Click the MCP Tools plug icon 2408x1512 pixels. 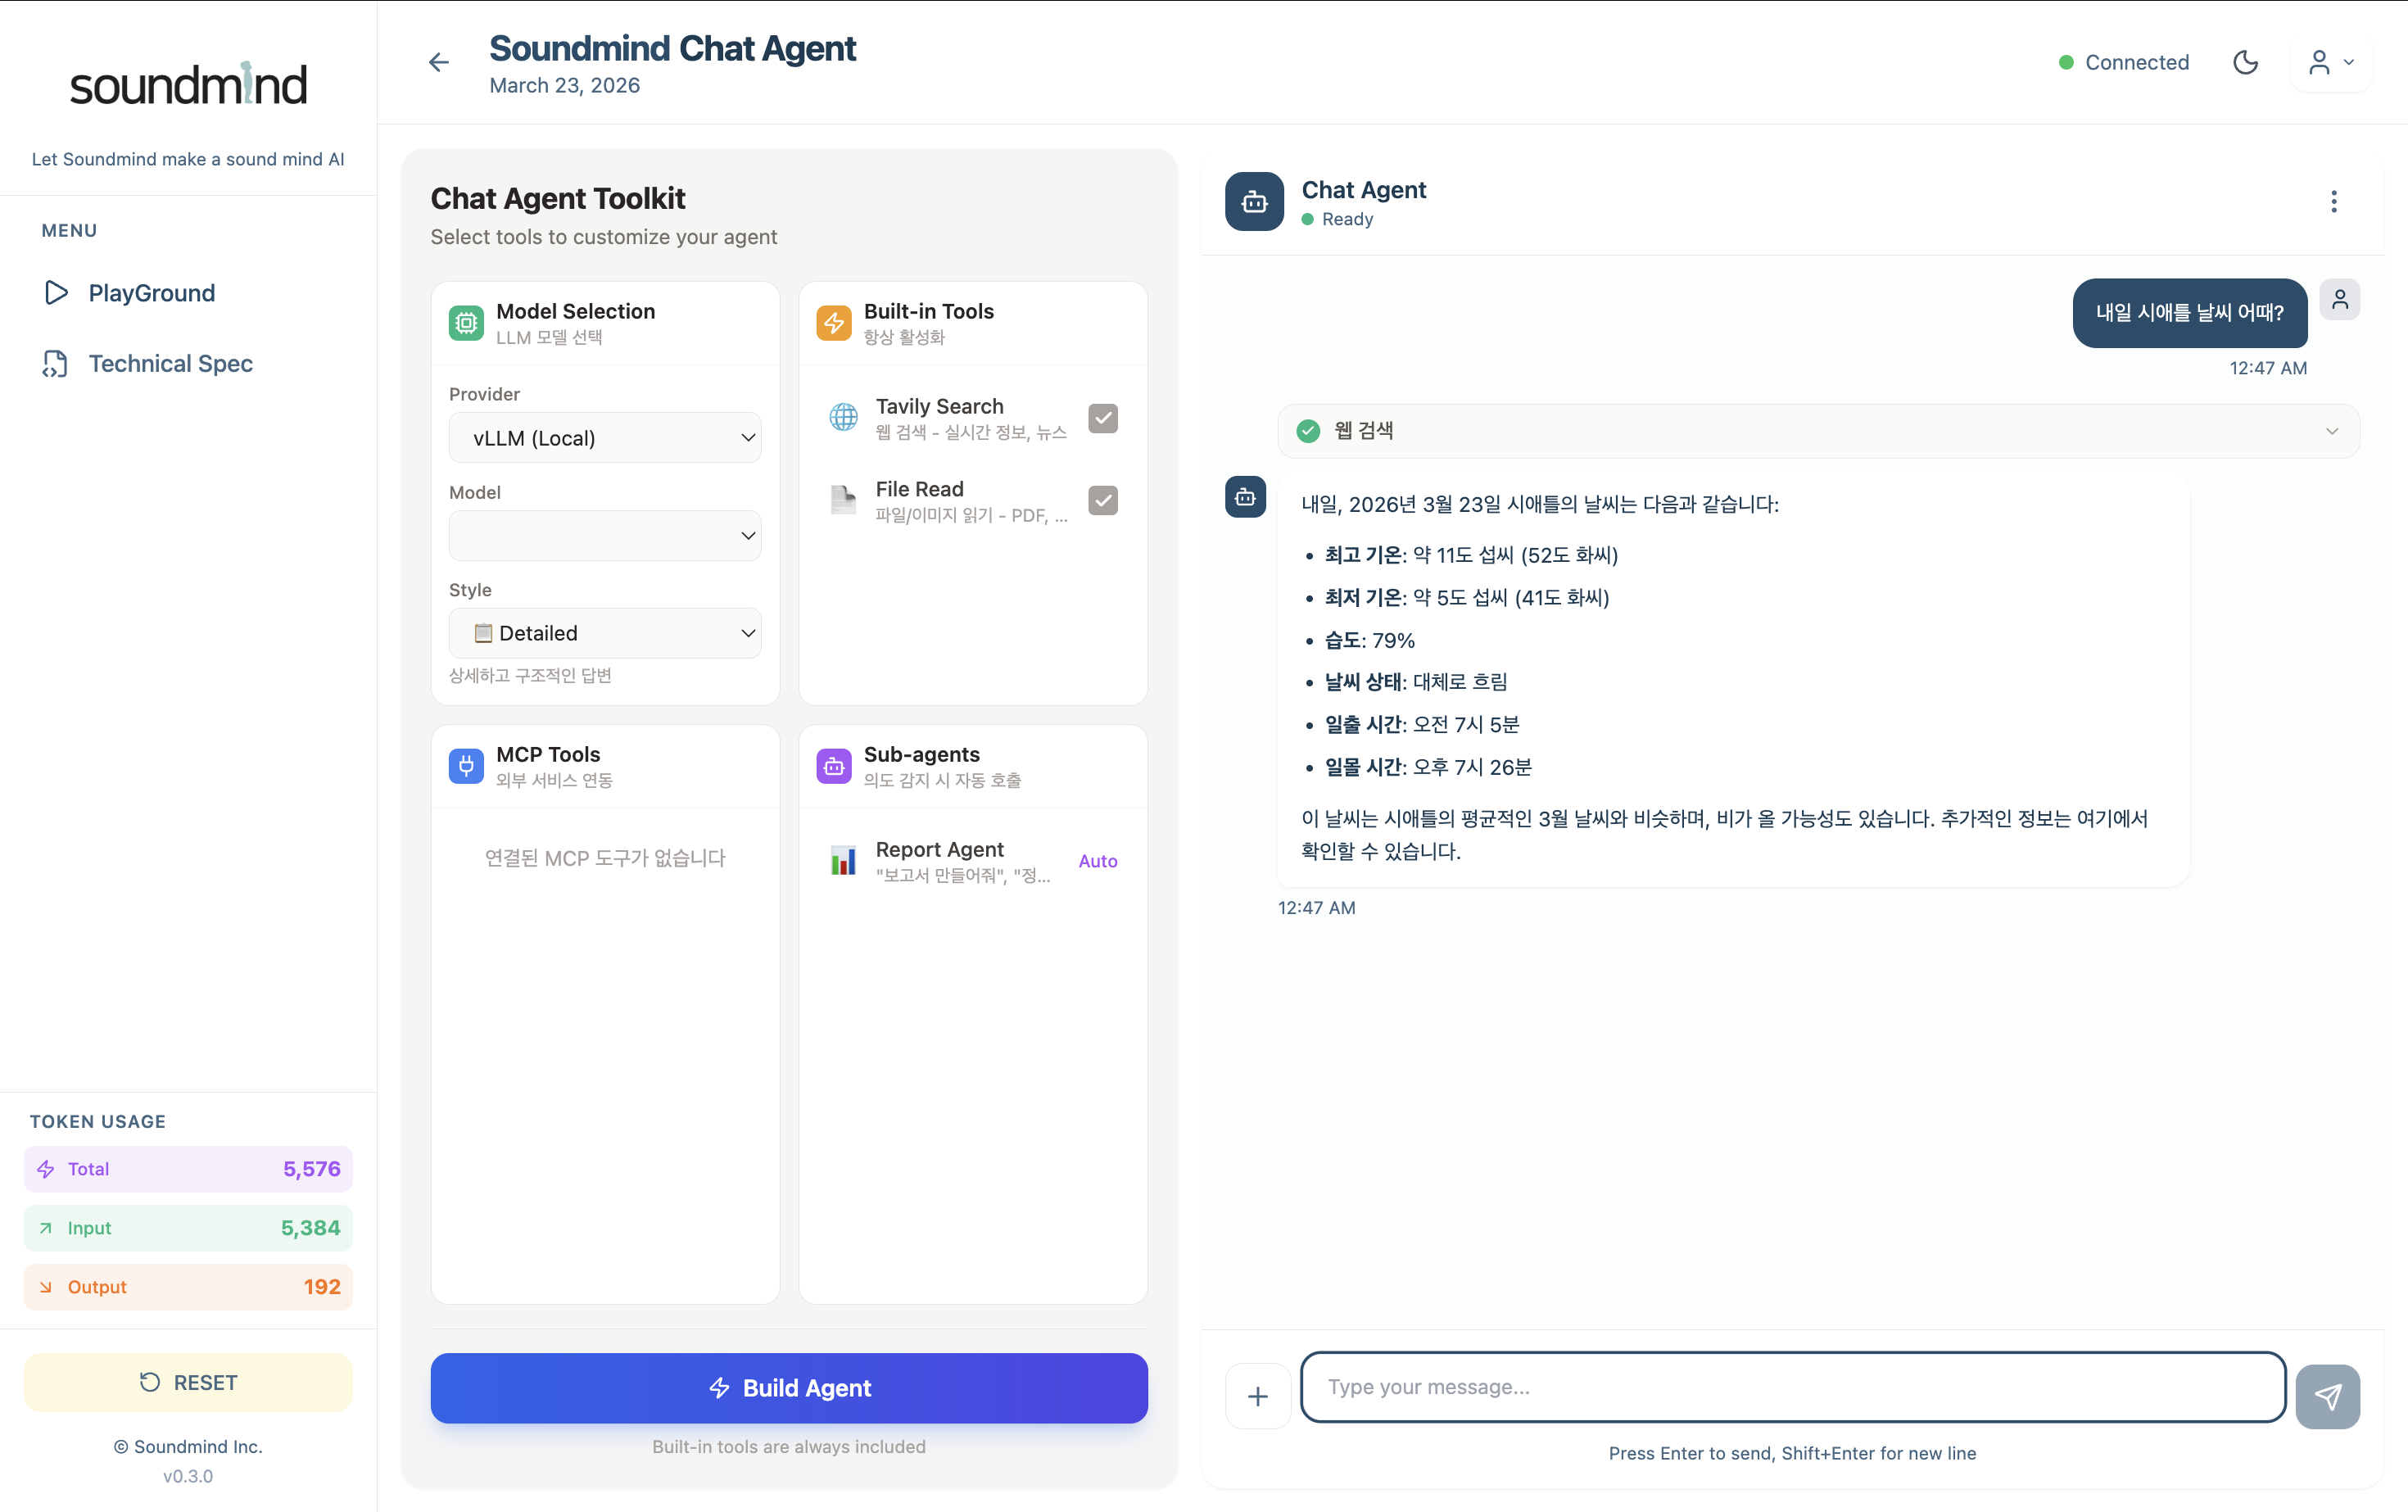[x=466, y=766]
